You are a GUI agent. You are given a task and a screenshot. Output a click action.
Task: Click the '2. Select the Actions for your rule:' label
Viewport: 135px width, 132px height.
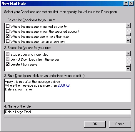tap(27, 48)
